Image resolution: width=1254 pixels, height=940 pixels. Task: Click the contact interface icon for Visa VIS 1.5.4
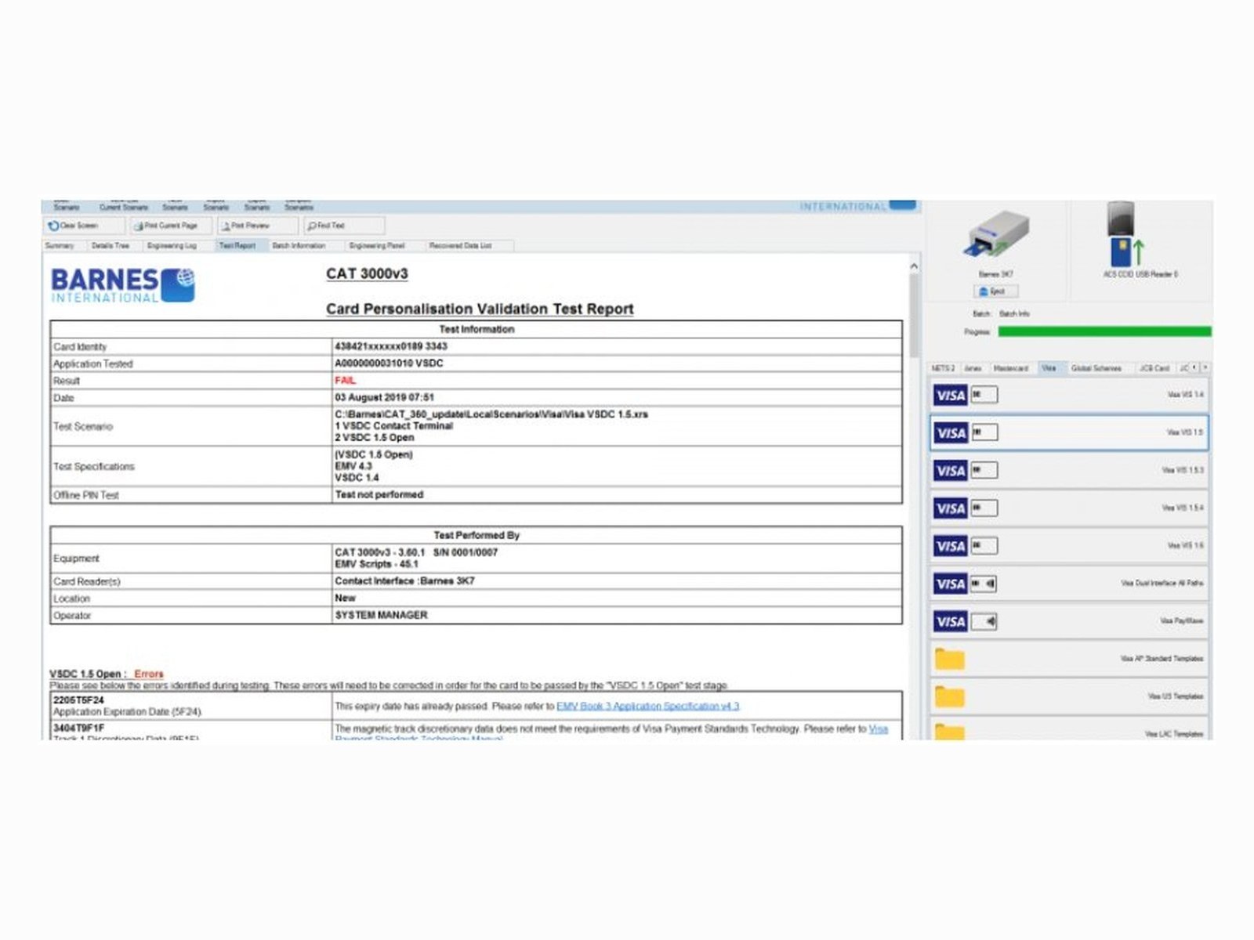coord(984,508)
